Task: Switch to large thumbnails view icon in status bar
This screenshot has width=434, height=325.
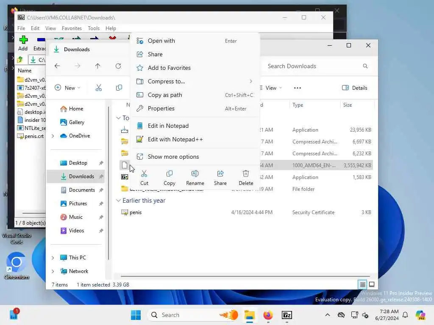Action: [x=372, y=284]
